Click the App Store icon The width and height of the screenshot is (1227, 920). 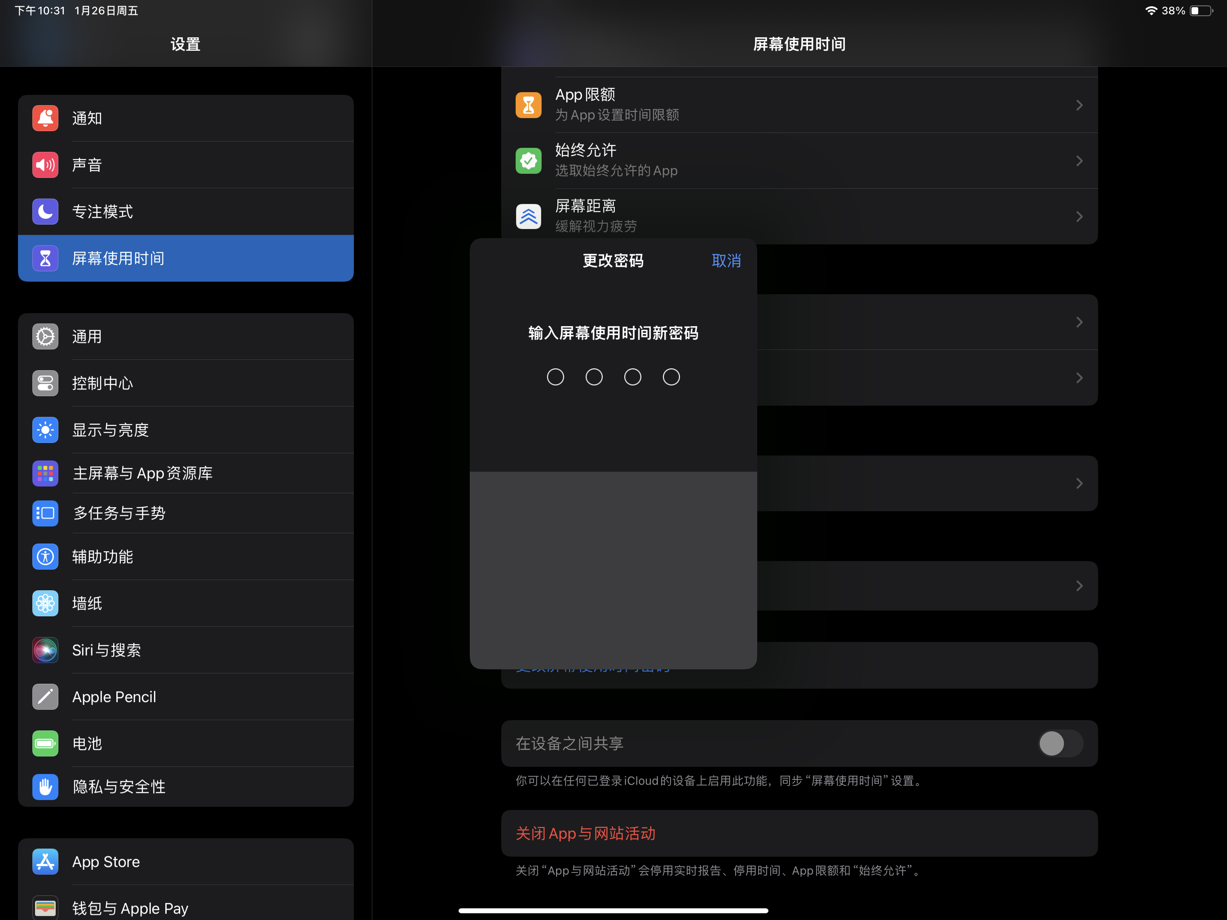click(45, 862)
